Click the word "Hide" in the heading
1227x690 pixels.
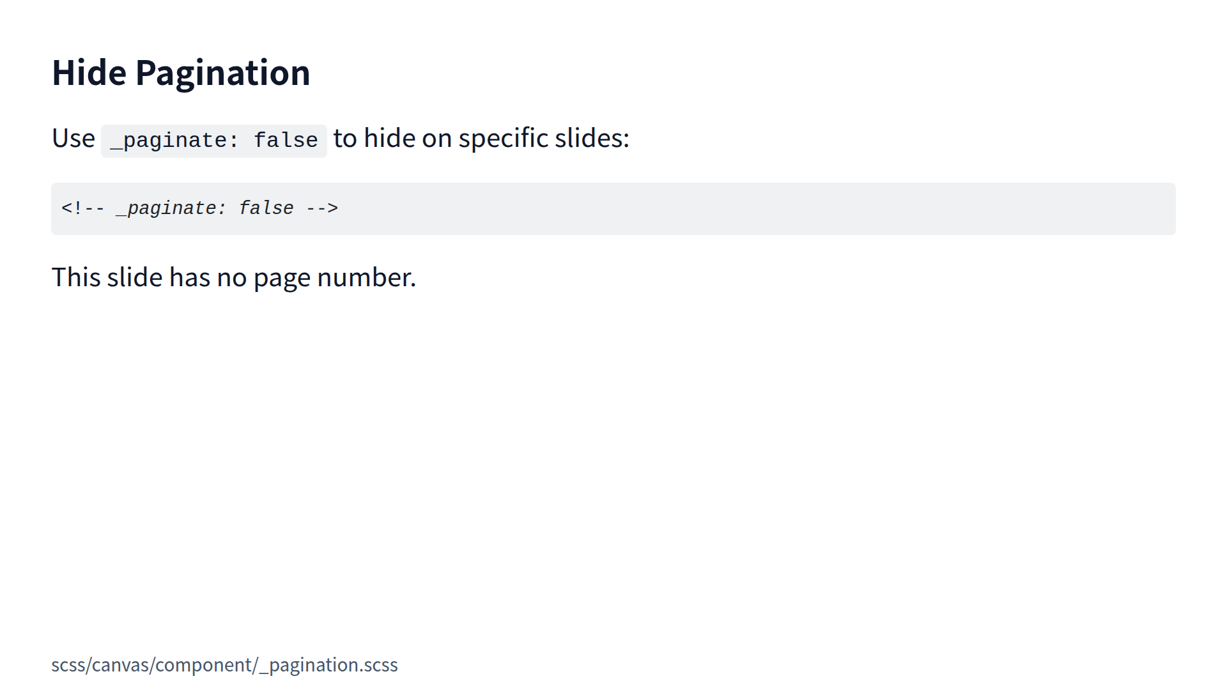(x=89, y=73)
